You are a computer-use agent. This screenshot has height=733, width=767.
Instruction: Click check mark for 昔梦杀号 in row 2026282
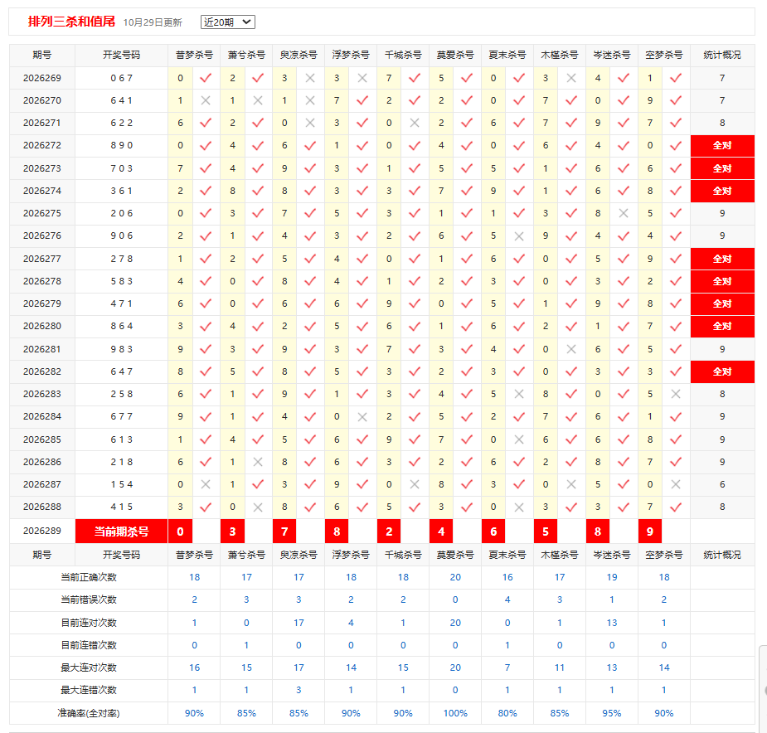[x=206, y=371]
